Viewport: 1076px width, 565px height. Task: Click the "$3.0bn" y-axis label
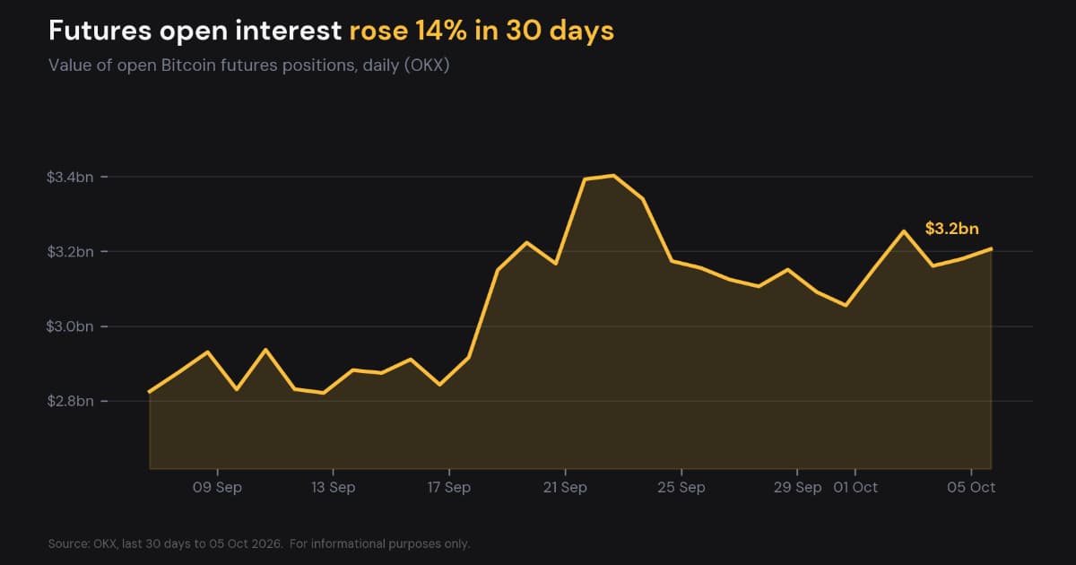[x=71, y=326]
